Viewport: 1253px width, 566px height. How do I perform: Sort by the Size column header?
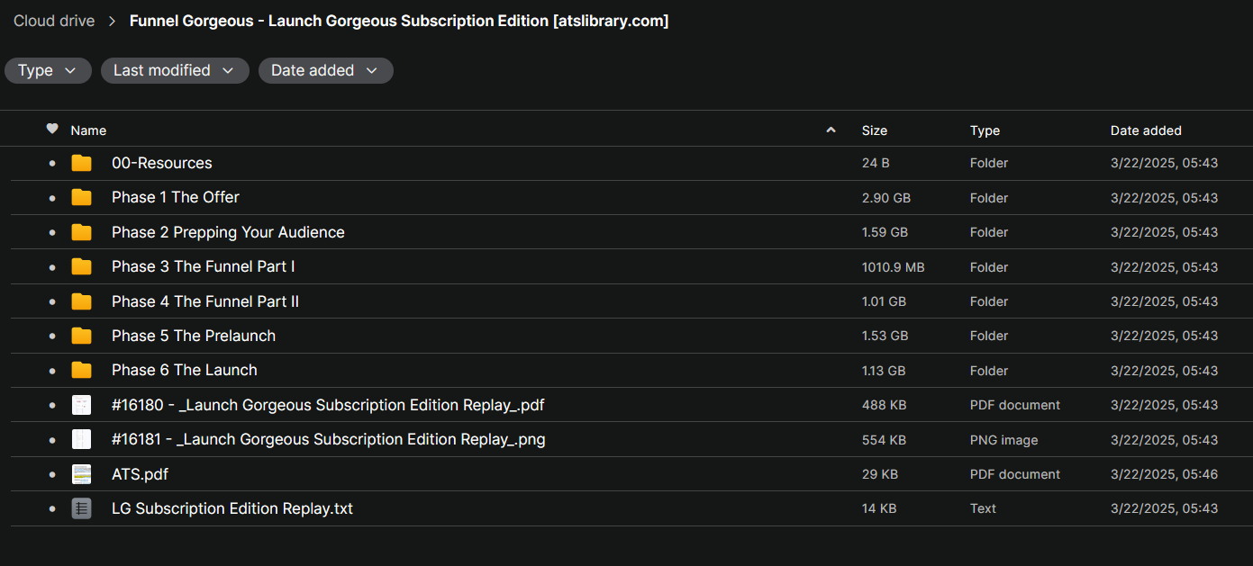point(875,130)
